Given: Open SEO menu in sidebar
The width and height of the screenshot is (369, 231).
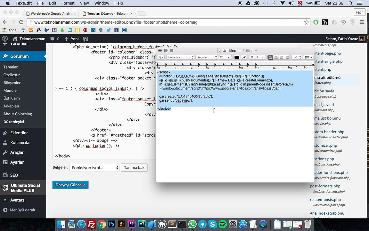Looking at the screenshot, I should pyautogui.click(x=14, y=175).
